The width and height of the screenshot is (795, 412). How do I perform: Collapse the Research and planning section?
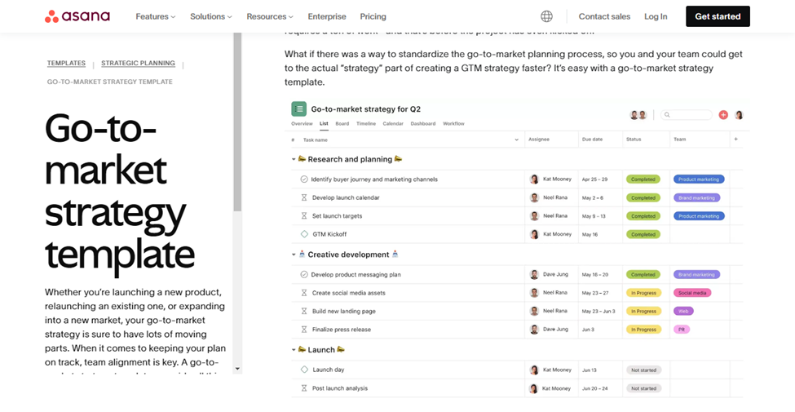[x=294, y=160]
